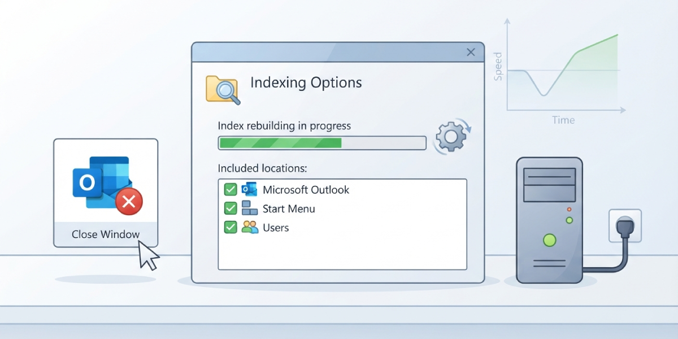Click the large Outlook envelope icon
Screen dimensions: 678x339
(102, 181)
